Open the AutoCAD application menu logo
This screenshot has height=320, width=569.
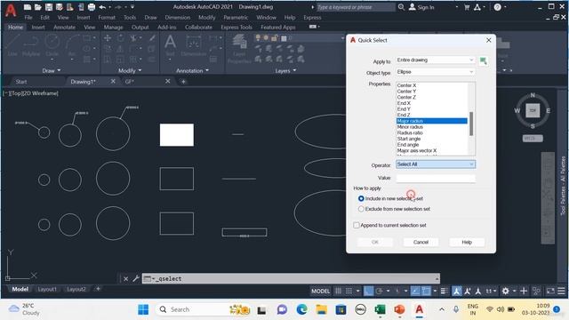[11, 10]
